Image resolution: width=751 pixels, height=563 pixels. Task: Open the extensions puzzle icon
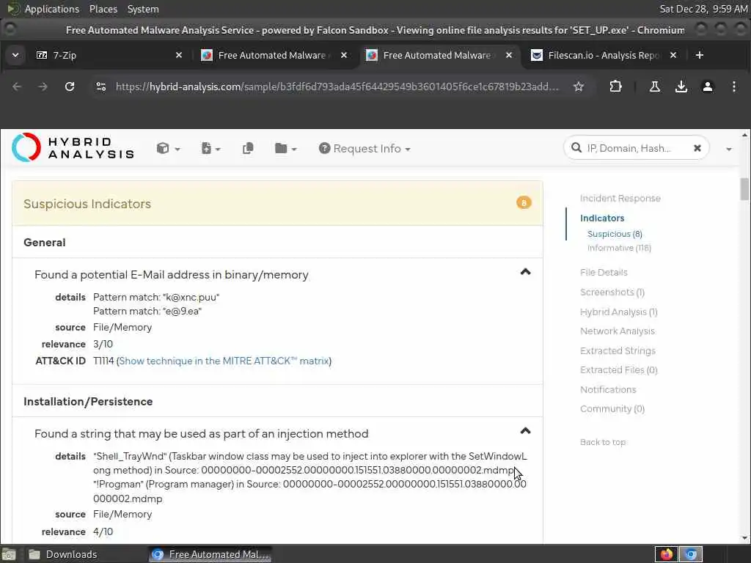pos(615,87)
